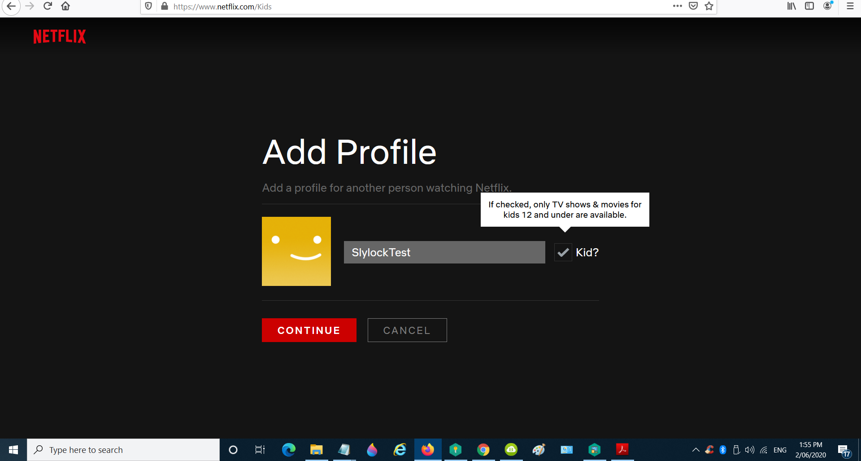Open Windows Start menu
861x461 pixels.
coord(13,450)
